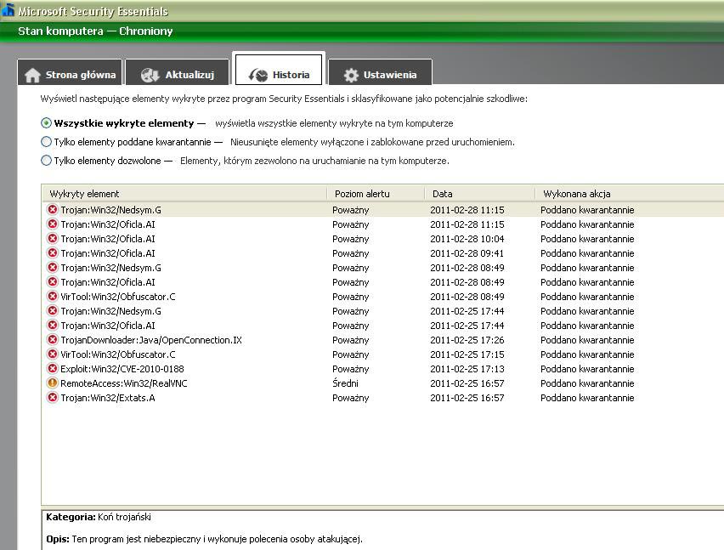
Task: Sort list by 'Poziom alertu' column header
Action: click(376, 194)
